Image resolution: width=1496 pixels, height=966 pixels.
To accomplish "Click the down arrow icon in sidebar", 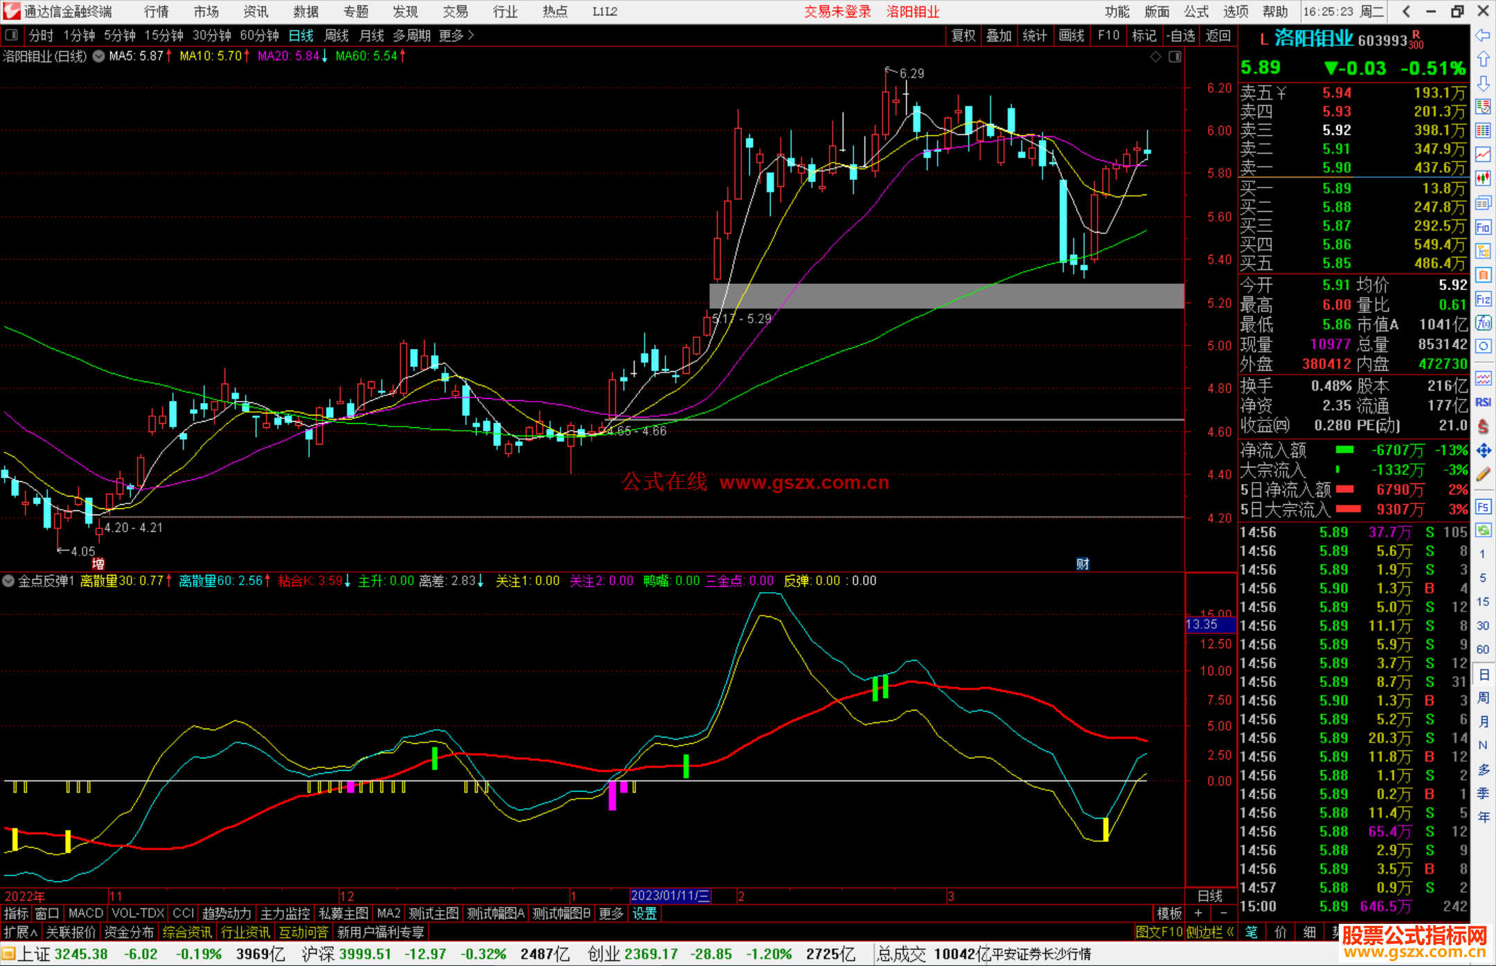I will click(1483, 83).
